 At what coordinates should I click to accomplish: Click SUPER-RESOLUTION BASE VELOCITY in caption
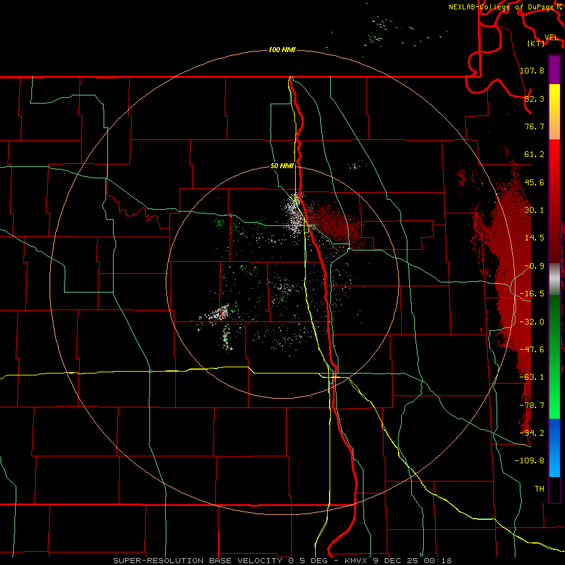pos(198,561)
